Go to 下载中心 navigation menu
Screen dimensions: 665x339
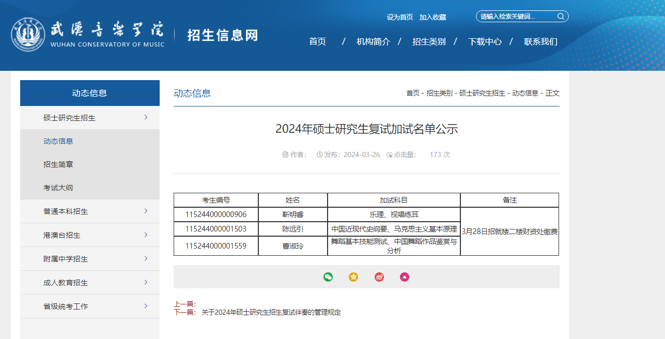pyautogui.click(x=485, y=42)
